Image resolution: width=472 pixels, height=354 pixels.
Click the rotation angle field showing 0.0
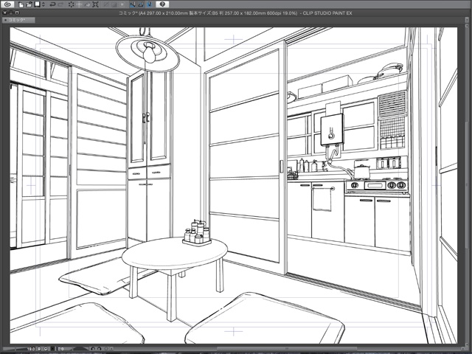pyautogui.click(x=60, y=349)
